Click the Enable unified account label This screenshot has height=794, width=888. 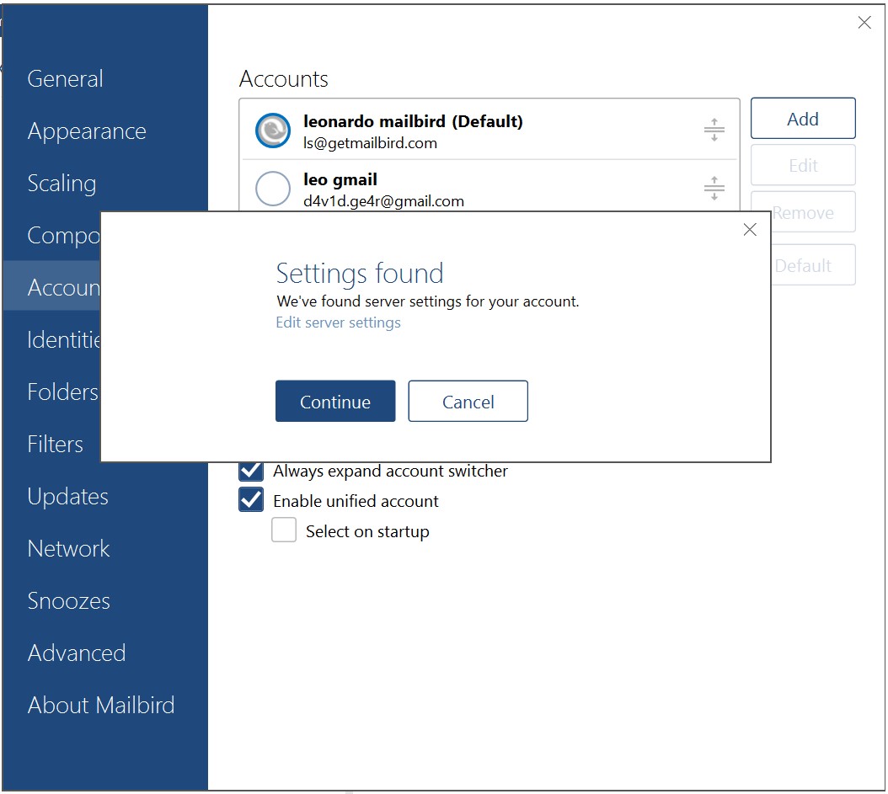[356, 501]
